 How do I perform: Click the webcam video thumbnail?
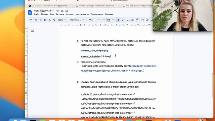[183, 15]
